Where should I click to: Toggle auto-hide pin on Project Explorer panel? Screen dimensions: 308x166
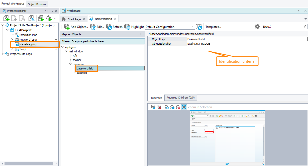[x=53, y=11]
